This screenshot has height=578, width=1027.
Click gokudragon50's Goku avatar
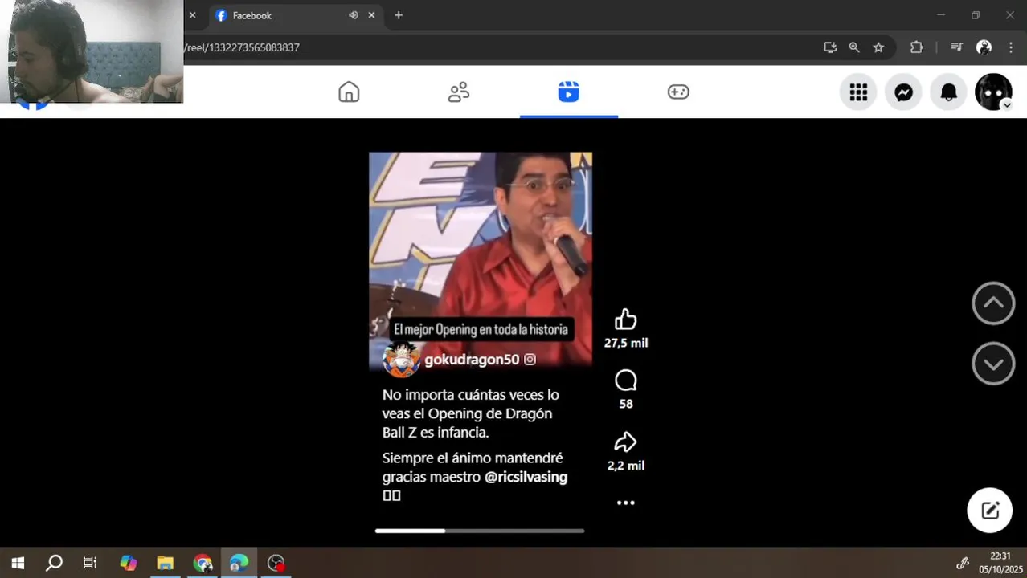click(x=401, y=359)
